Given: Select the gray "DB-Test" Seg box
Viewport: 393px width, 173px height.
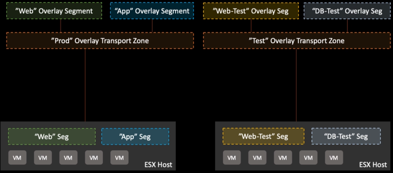Looking at the screenshot, I should pyautogui.click(x=346, y=136).
